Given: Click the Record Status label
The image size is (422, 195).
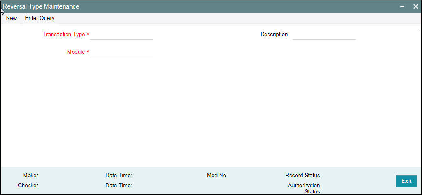Looking at the screenshot, I should point(303,175).
